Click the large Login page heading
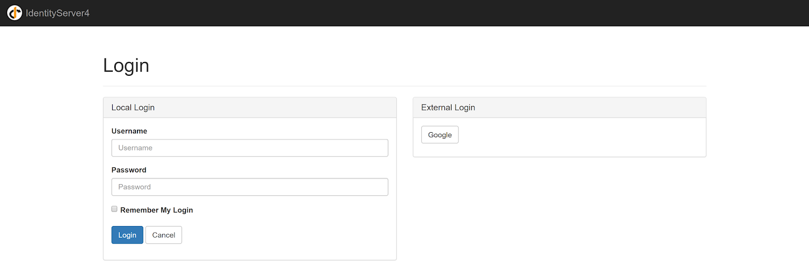 coord(126,66)
